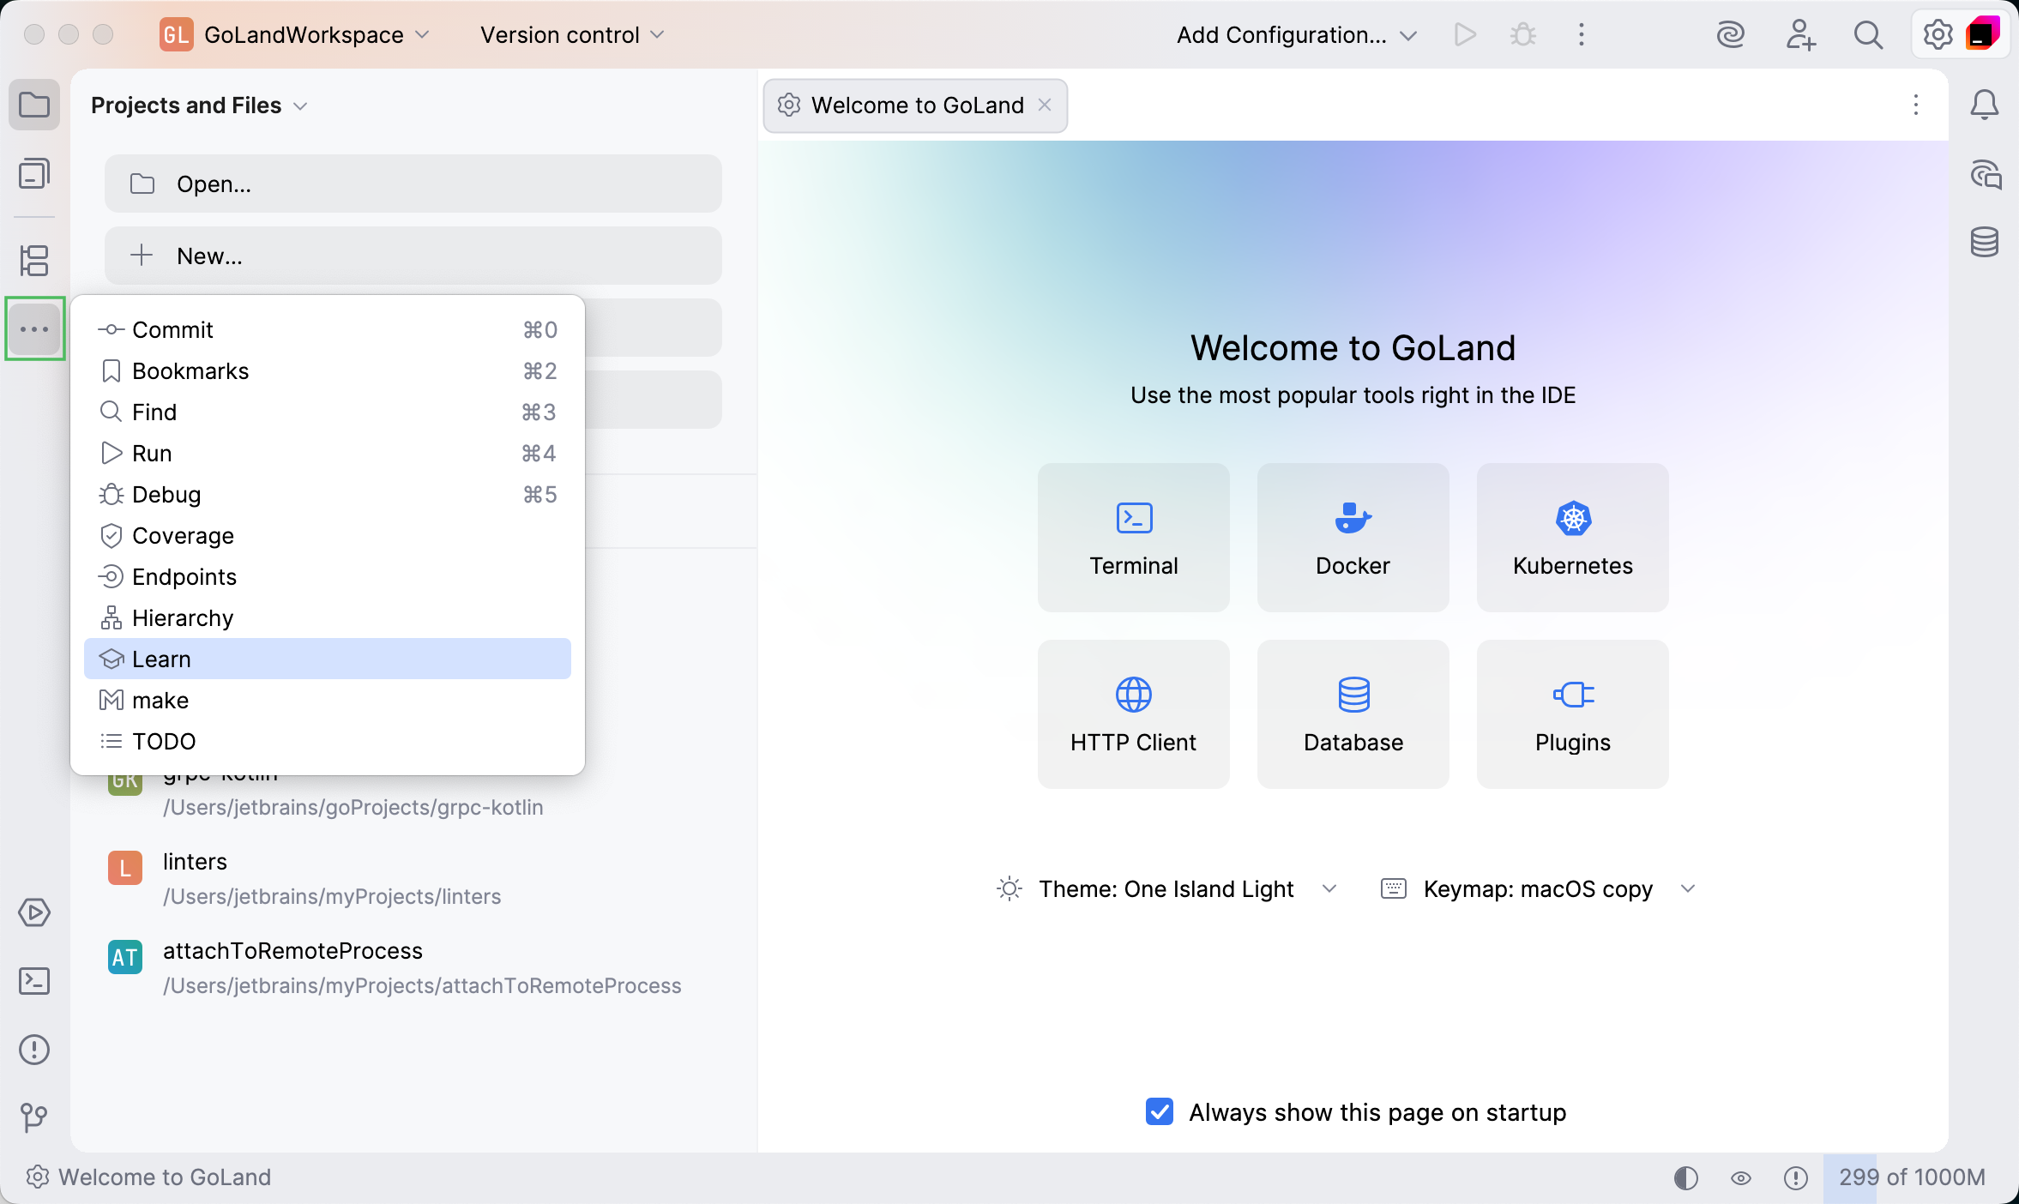2019x1204 pixels.
Task: Open the Structure tool window icon
Action: pyautogui.click(x=34, y=260)
